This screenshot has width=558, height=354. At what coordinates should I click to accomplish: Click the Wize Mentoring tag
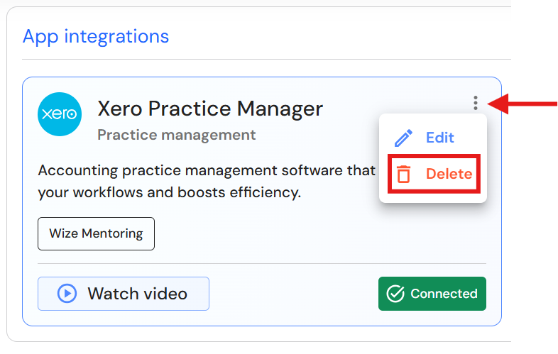pyautogui.click(x=96, y=233)
